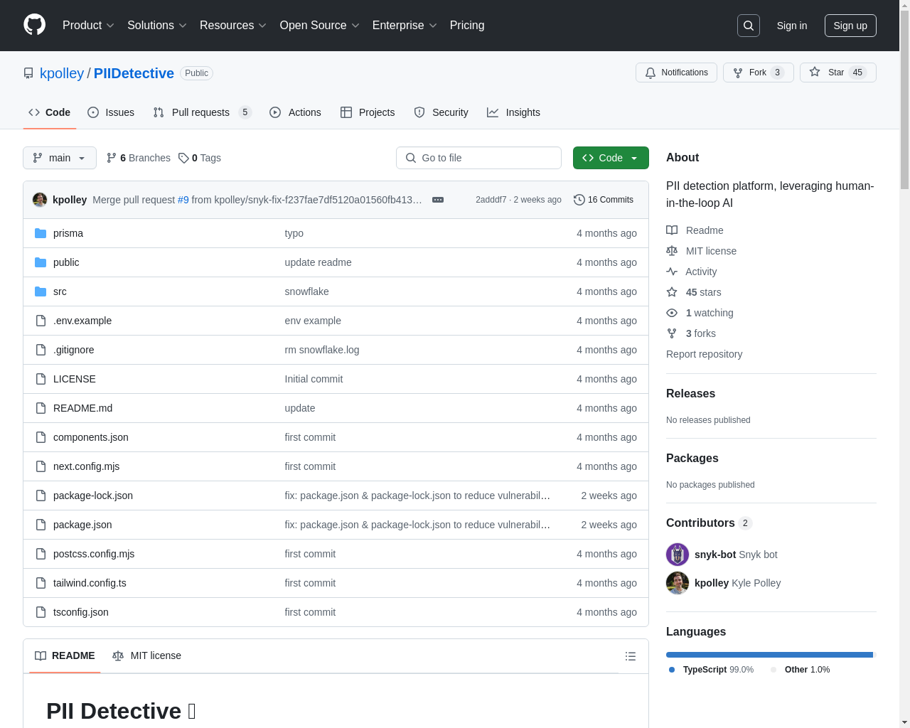View the 16 Commits history
Screen dimensions: 910x728
[x=604, y=200]
